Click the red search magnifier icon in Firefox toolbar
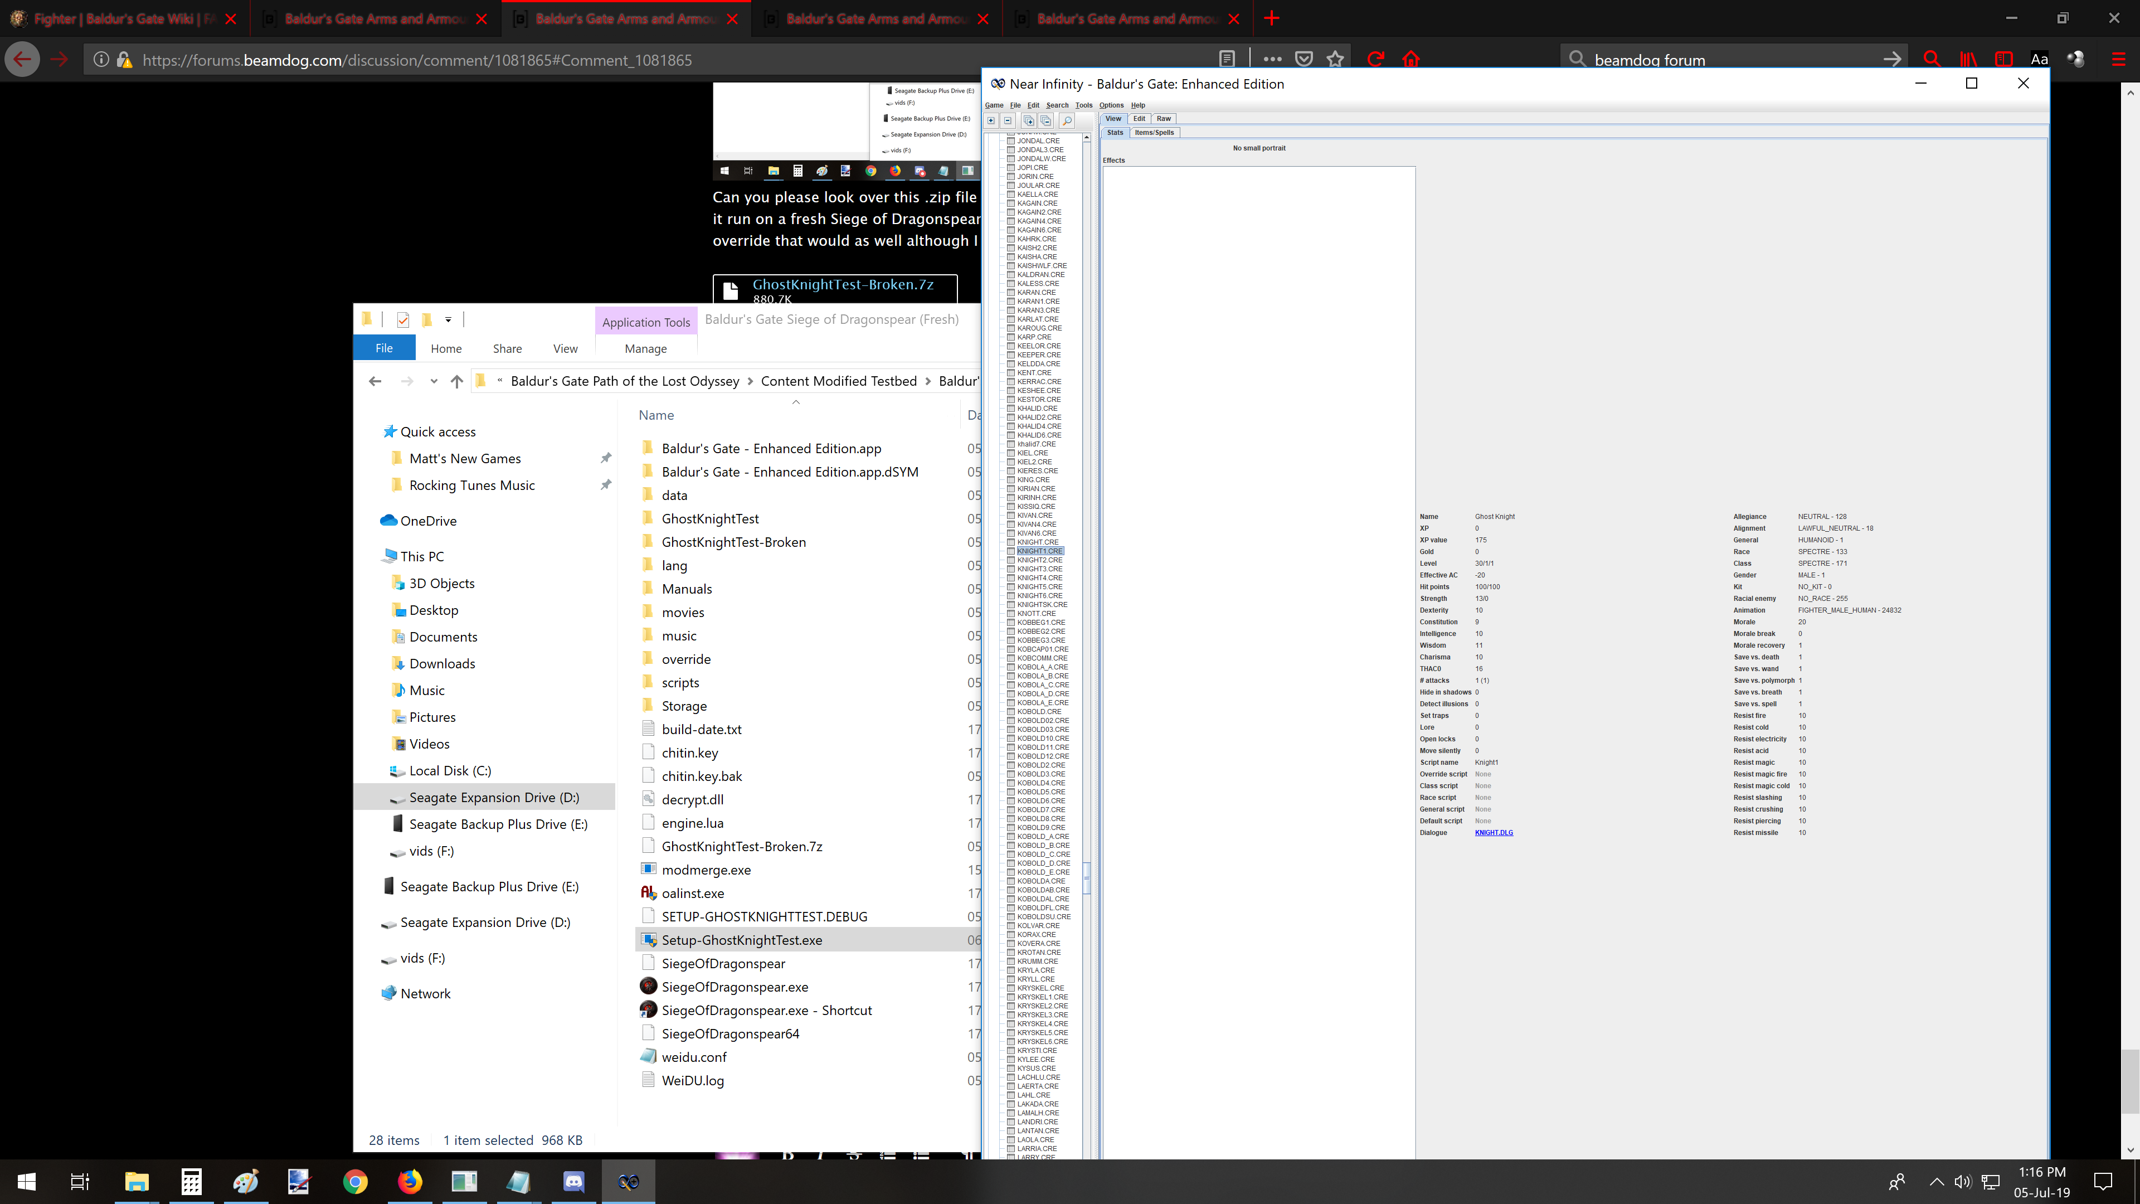Viewport: 2140px width, 1204px height. 1932,59
